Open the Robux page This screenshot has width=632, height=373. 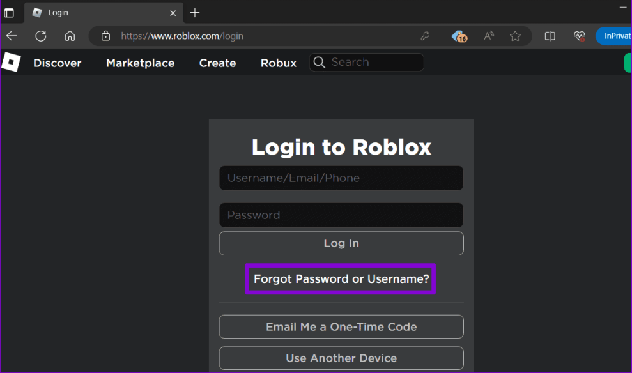click(279, 63)
